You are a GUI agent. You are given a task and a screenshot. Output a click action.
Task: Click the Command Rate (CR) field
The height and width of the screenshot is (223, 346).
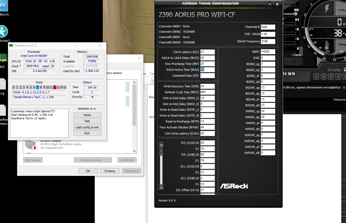(x=207, y=76)
